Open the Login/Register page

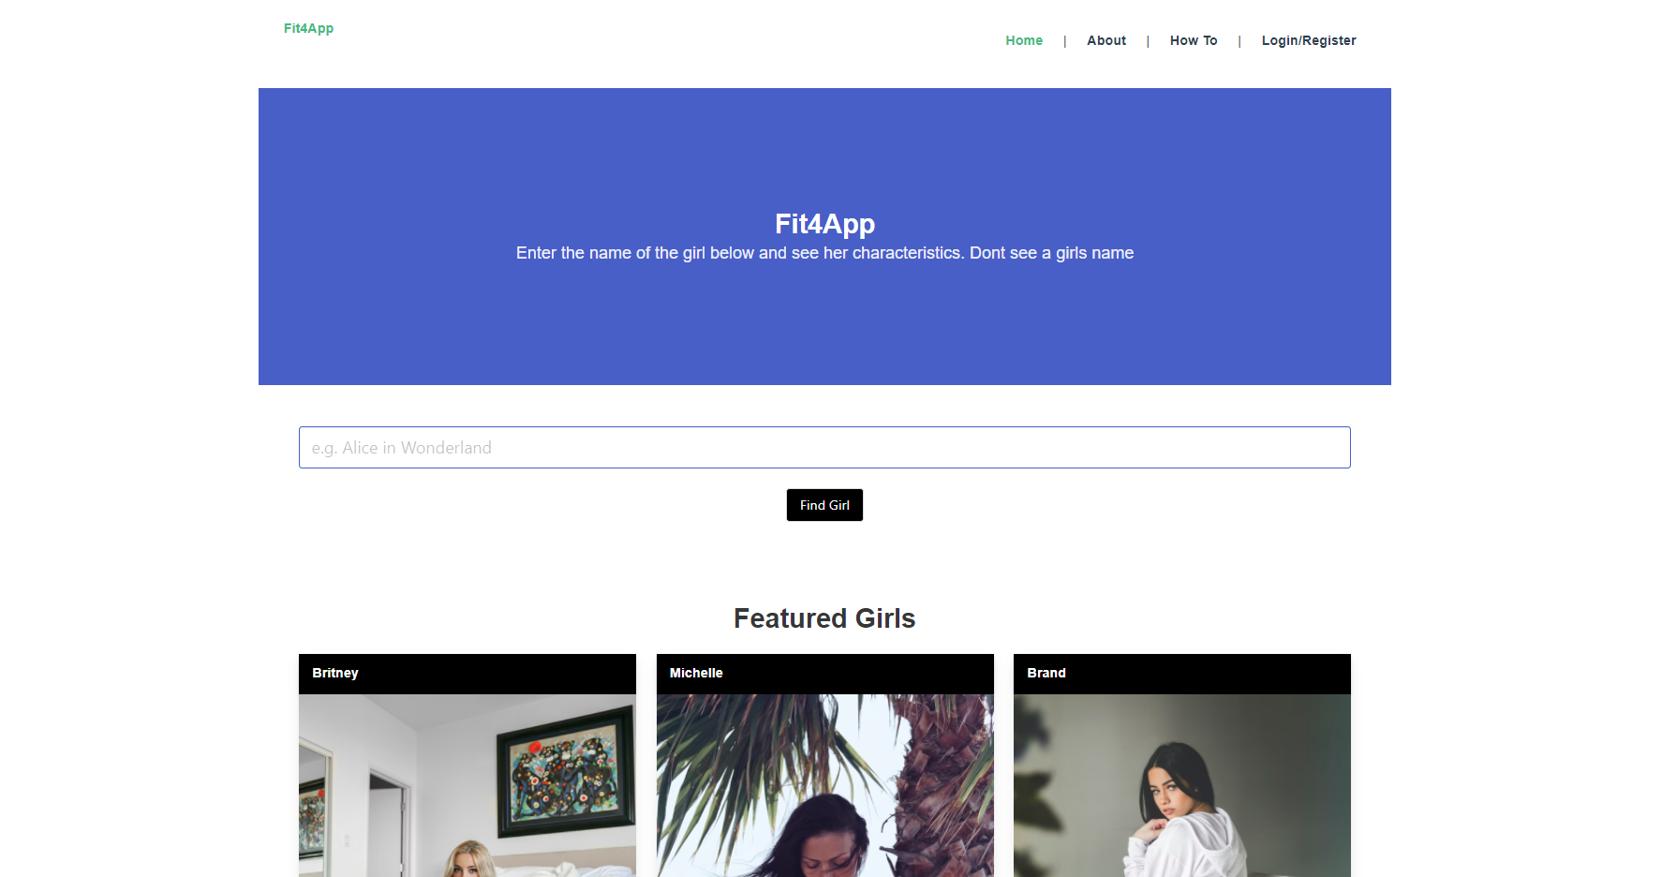click(x=1309, y=40)
